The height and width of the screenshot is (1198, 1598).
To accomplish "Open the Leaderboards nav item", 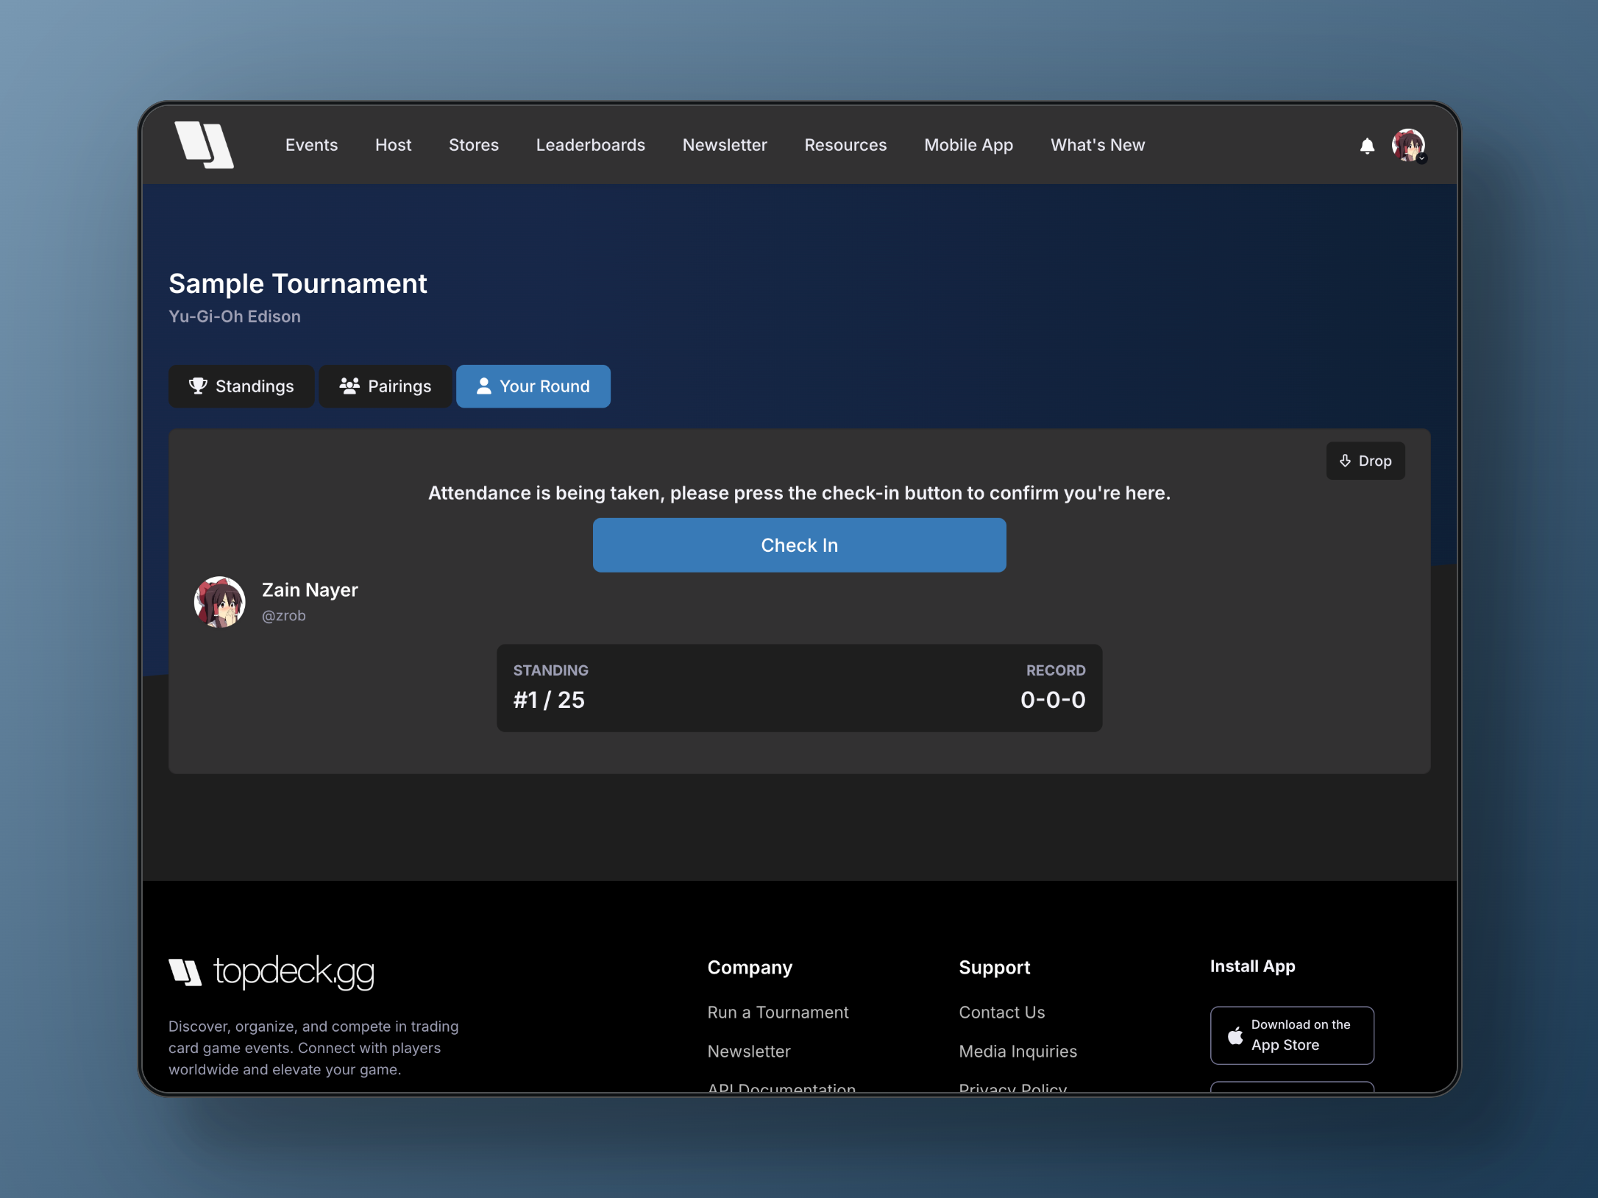I will pos(590,145).
